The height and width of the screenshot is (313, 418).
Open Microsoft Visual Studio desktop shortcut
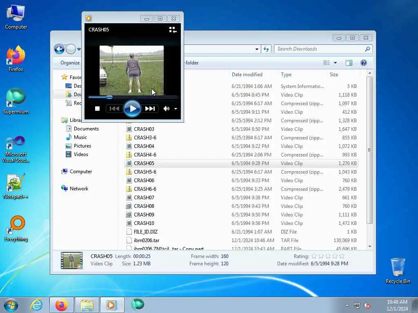16,149
